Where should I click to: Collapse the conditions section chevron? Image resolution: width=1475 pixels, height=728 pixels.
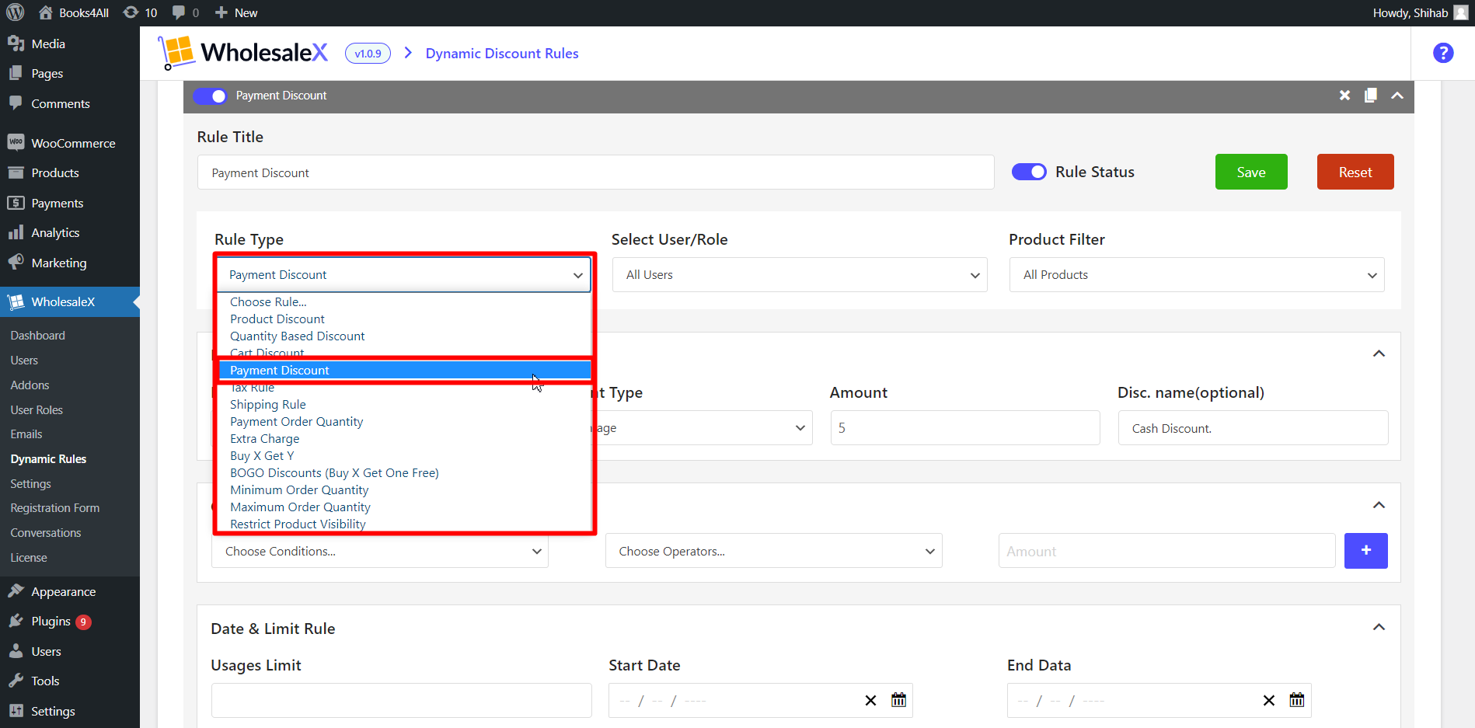point(1379,505)
